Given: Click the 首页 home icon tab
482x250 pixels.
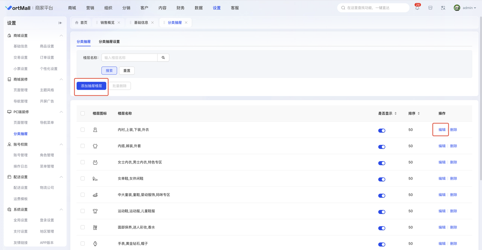Looking at the screenshot, I should (81, 23).
